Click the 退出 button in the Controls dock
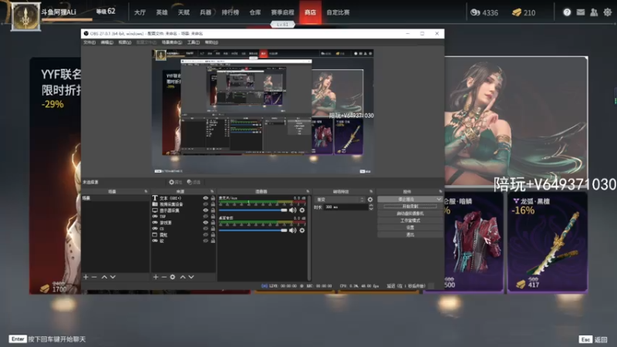Viewport: 617px width, 347px height. (410, 234)
